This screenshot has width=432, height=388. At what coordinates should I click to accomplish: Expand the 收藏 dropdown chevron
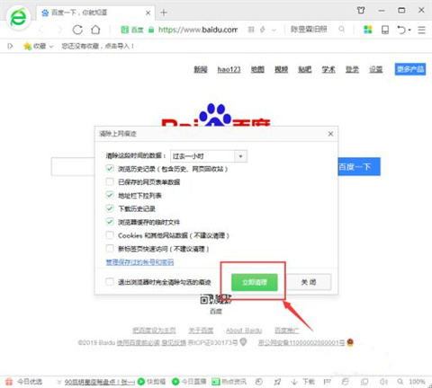point(51,46)
